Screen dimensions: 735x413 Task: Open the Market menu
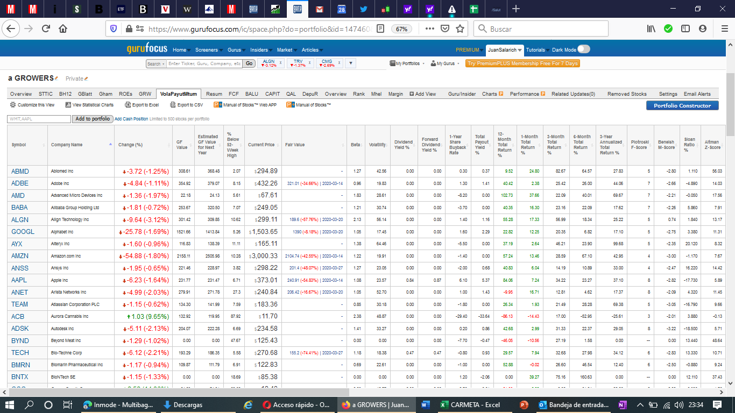(x=286, y=49)
